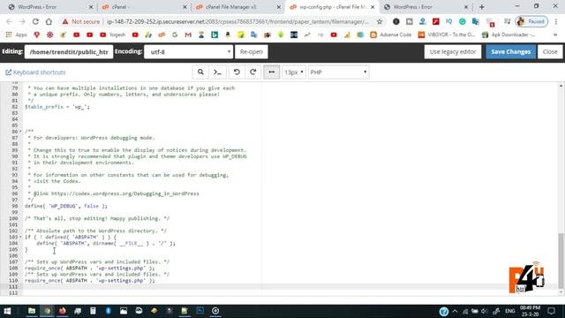Switch to cPanel File Manager tab
The height and width of the screenshot is (318, 565).
pyautogui.click(x=237, y=7)
